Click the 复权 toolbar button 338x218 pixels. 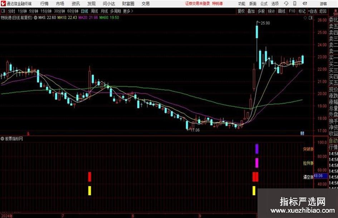[x=241, y=11]
